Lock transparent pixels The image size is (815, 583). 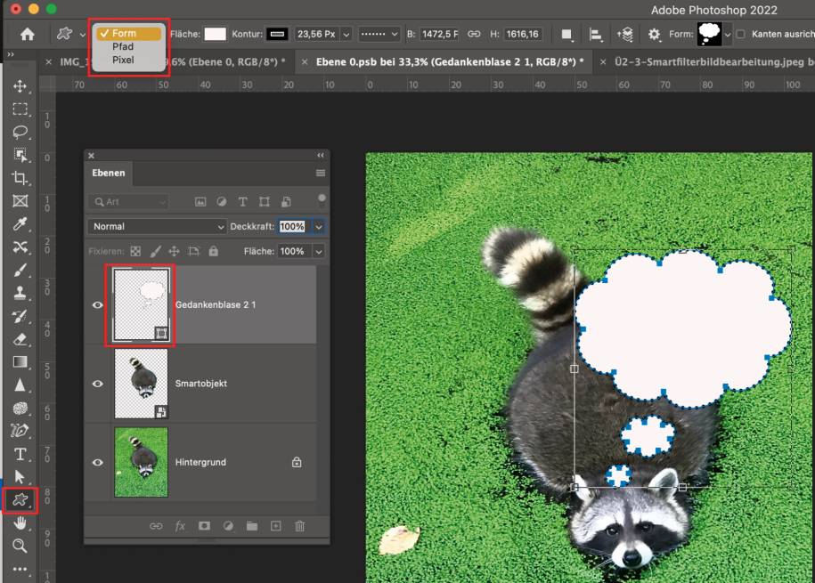click(135, 252)
